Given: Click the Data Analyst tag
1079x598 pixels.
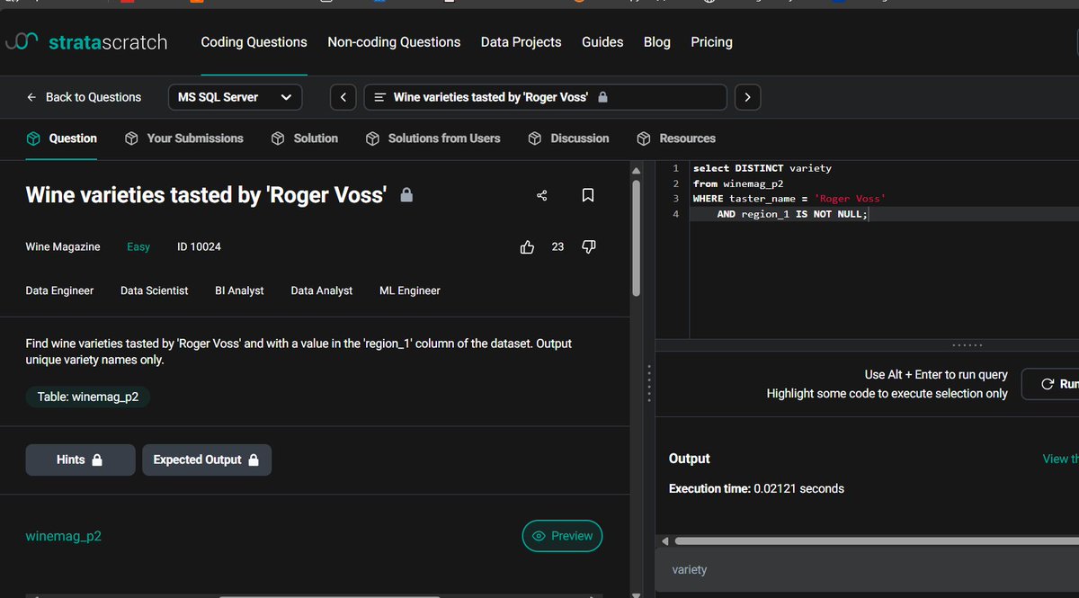Looking at the screenshot, I should coord(322,290).
